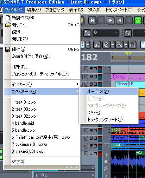
Task: Open recent file 5 bandle.cwb
Action: 42,130
